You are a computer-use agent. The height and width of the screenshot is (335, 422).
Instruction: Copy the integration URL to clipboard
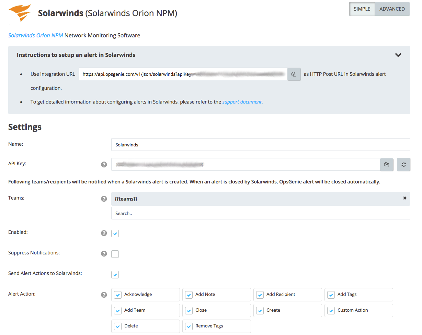coord(294,74)
